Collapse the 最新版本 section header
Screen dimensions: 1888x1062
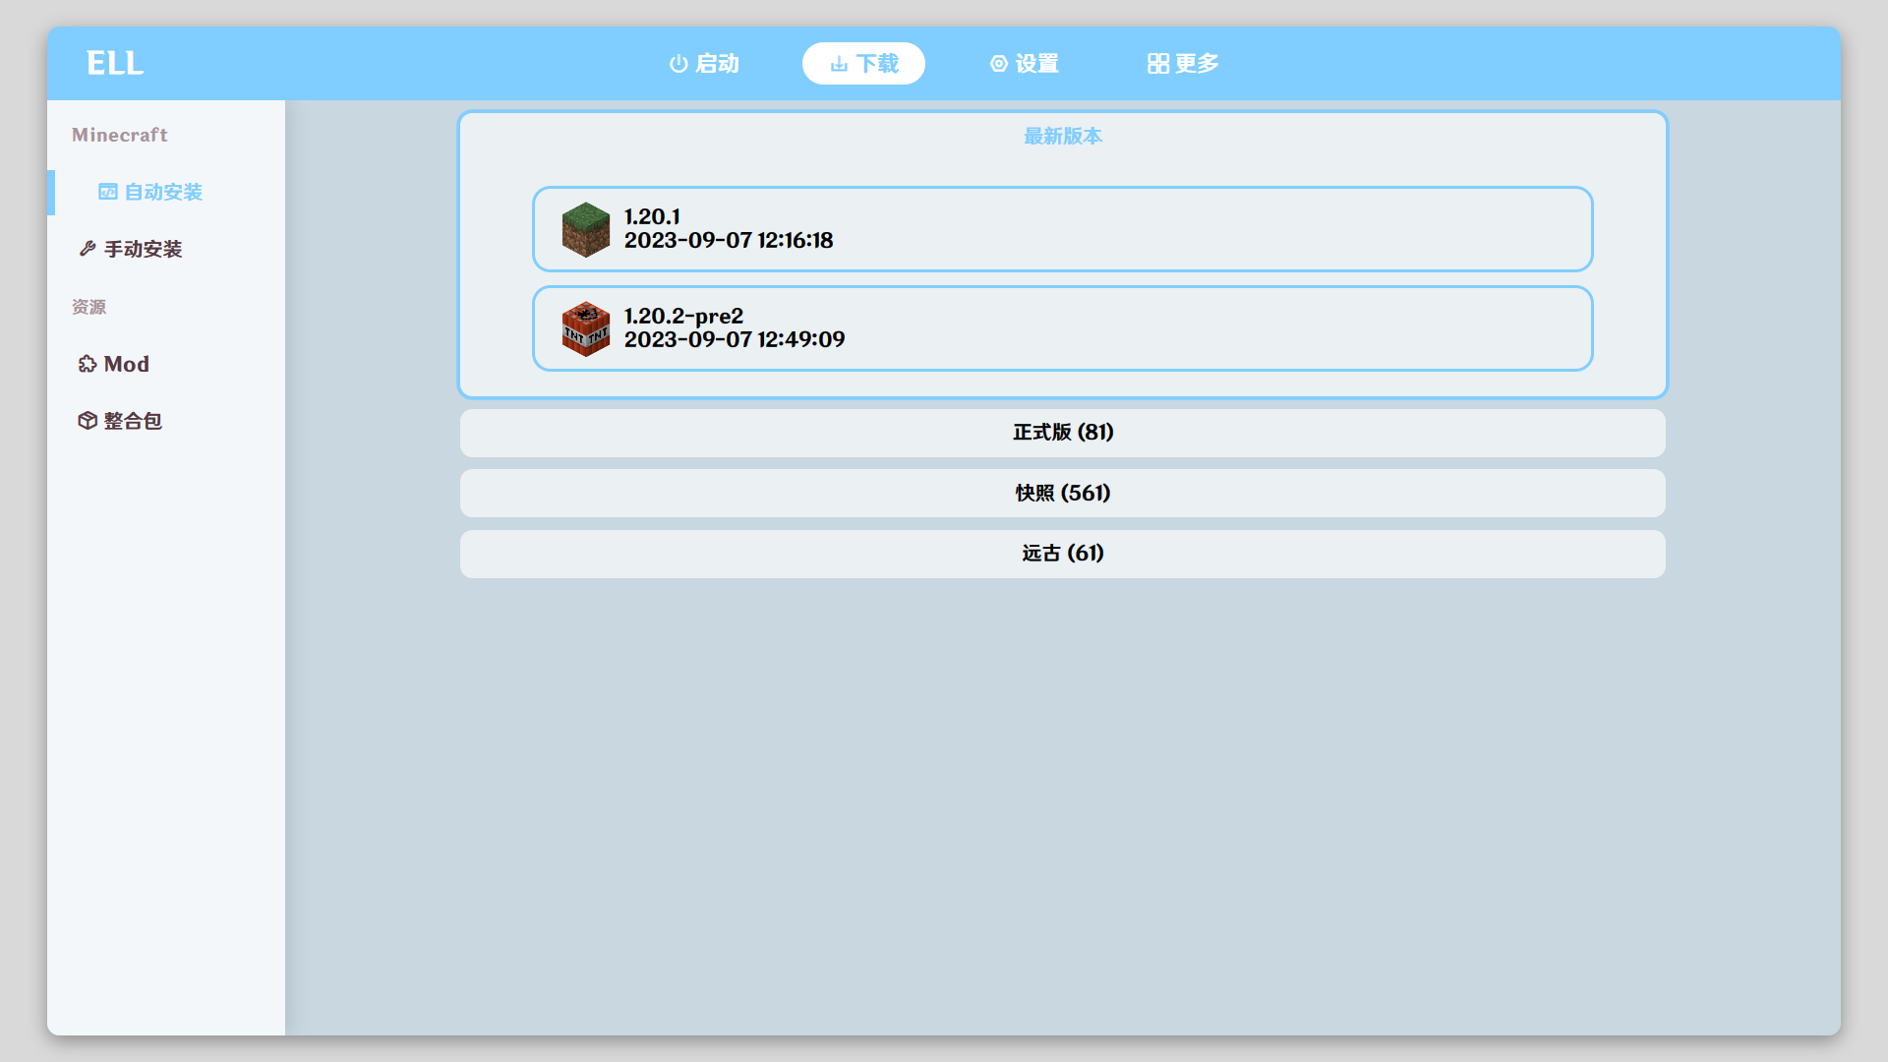[x=1062, y=137]
